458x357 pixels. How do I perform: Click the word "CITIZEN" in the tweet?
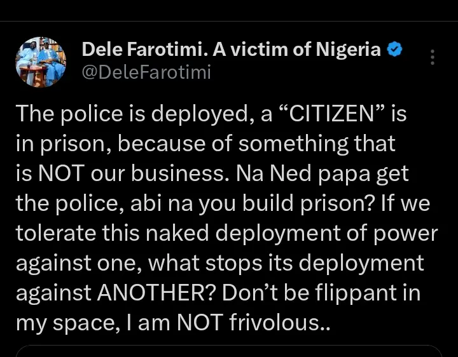328,114
